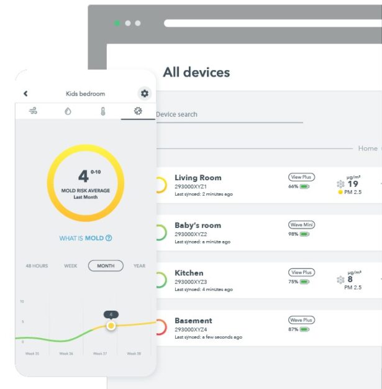Click the mold risk average ring gauge
The image size is (382, 389).
pyautogui.click(x=86, y=183)
